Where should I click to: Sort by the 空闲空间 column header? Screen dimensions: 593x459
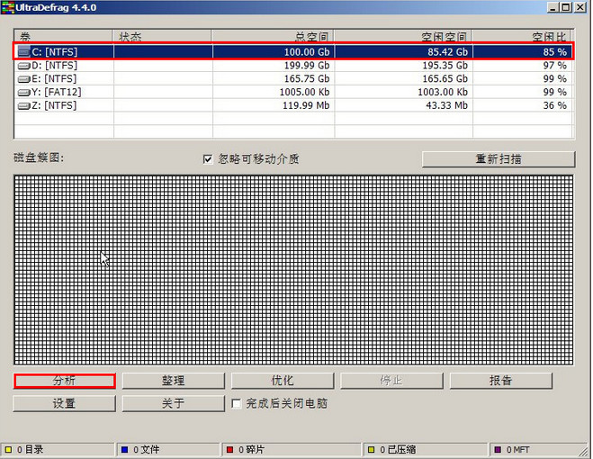(x=403, y=36)
